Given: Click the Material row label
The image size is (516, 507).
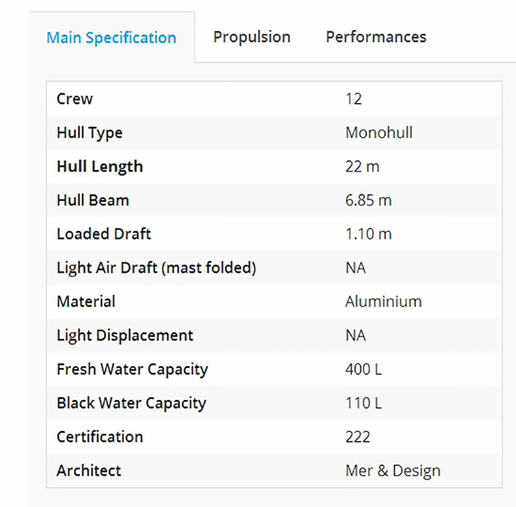Looking at the screenshot, I should click(86, 302).
